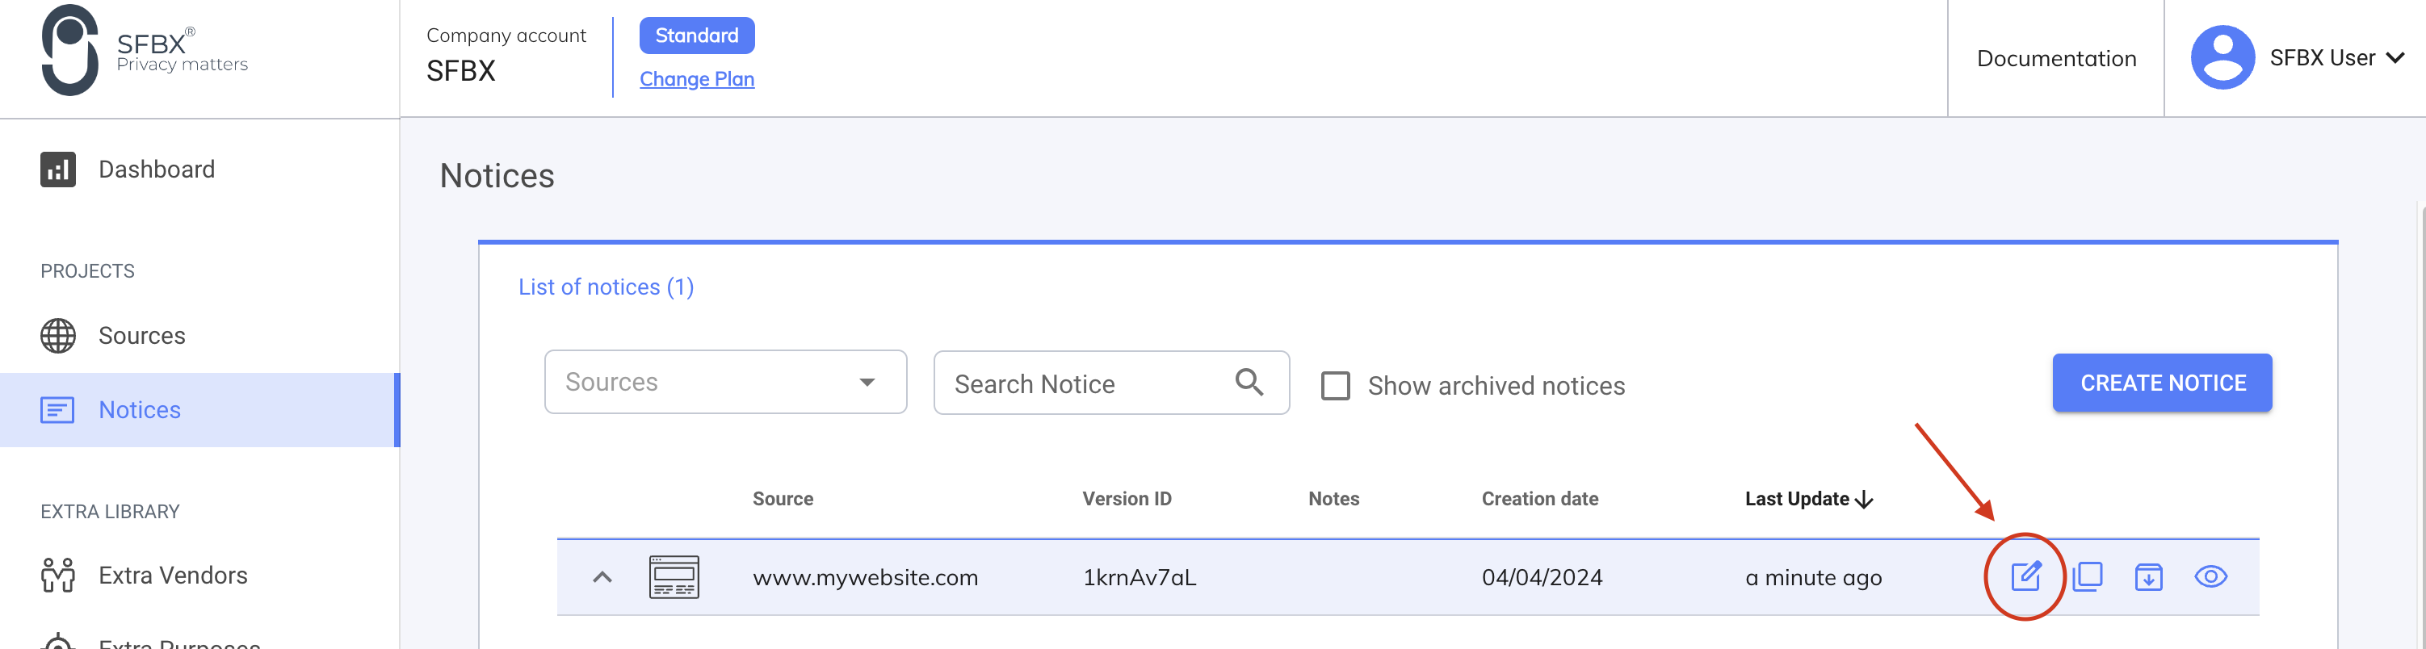Click the CREATE NOTICE button
This screenshot has height=649, width=2426.
(x=2160, y=383)
